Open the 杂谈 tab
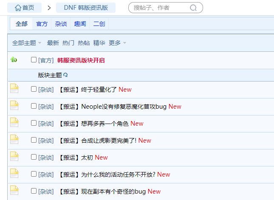274x200 pixels. pos(61,24)
